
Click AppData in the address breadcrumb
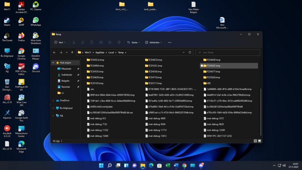[100, 53]
